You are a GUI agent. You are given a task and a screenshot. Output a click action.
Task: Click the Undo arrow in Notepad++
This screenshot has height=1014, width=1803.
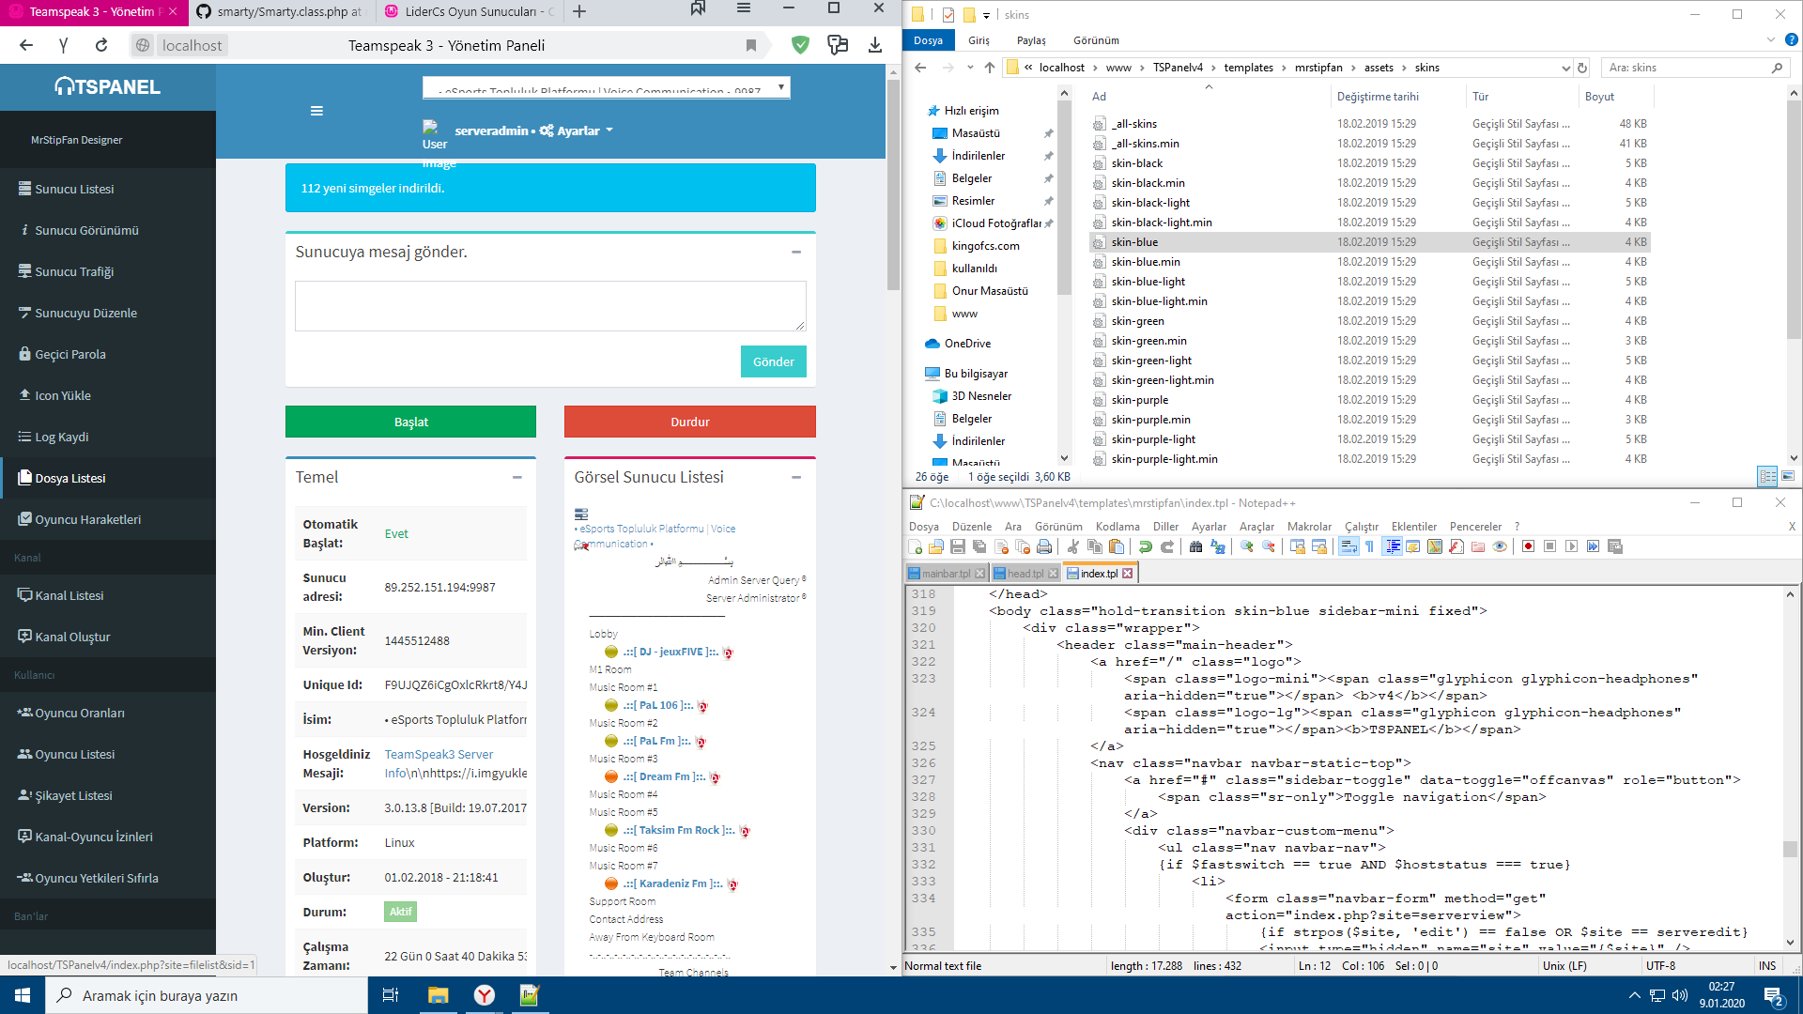pos(1146,546)
